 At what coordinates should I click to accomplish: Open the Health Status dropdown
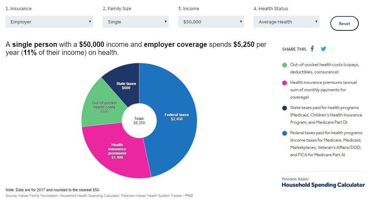click(286, 22)
